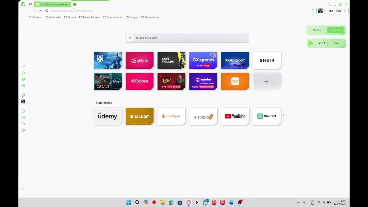
Task: Open the Juegos bookmarks folder
Action: point(132,17)
